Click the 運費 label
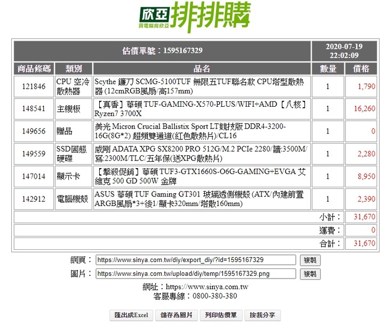 click(x=330, y=230)
